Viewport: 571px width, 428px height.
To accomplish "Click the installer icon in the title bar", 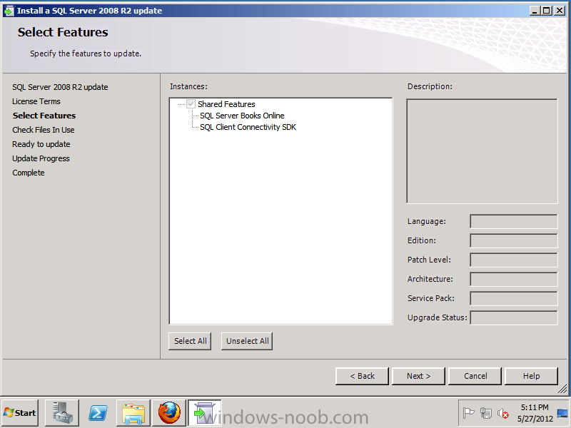I will coord(9,11).
